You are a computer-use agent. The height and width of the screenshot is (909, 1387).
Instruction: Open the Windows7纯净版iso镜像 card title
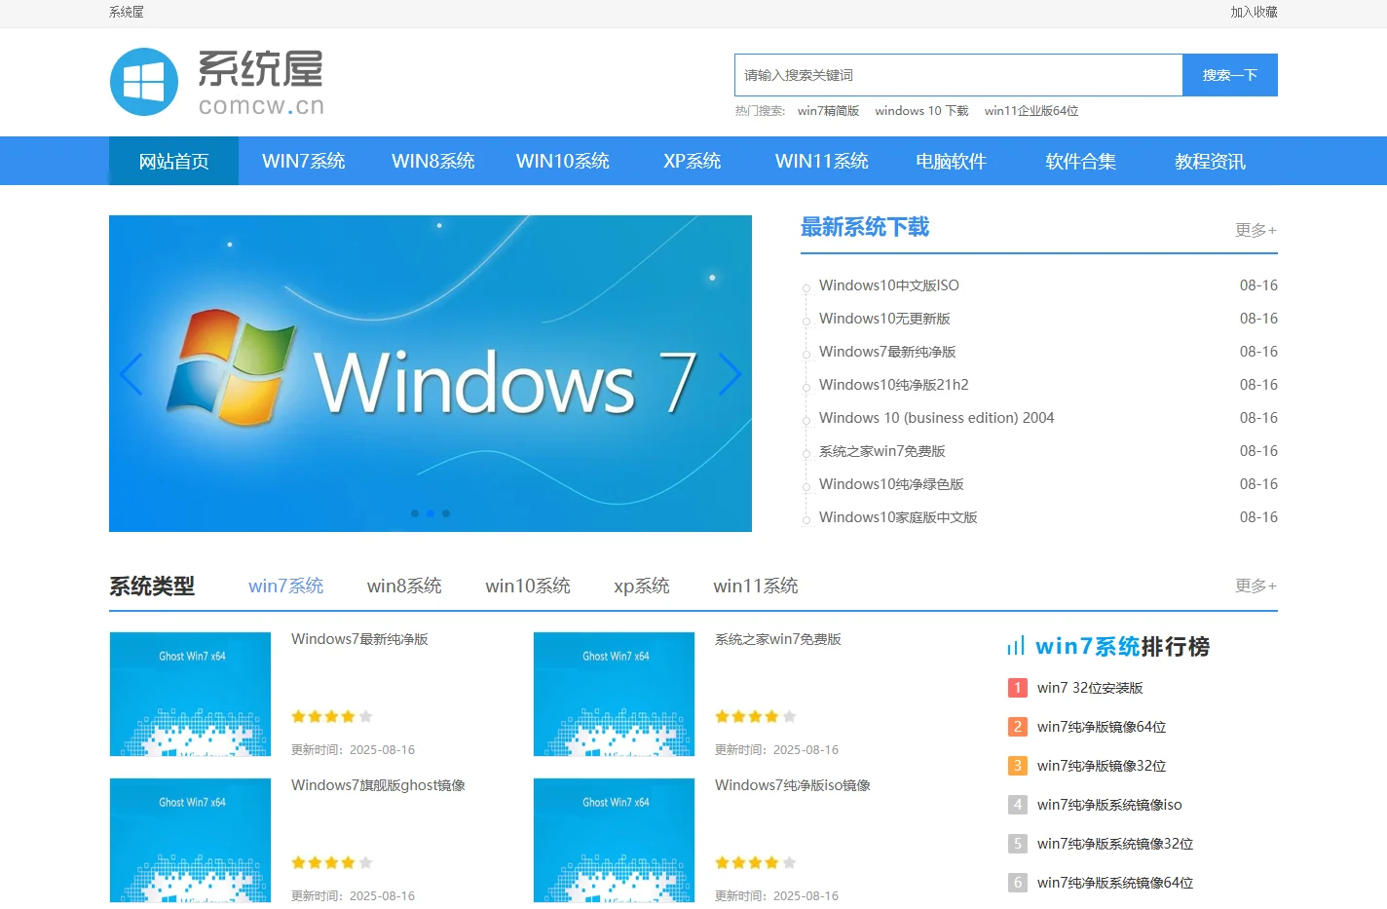click(793, 785)
